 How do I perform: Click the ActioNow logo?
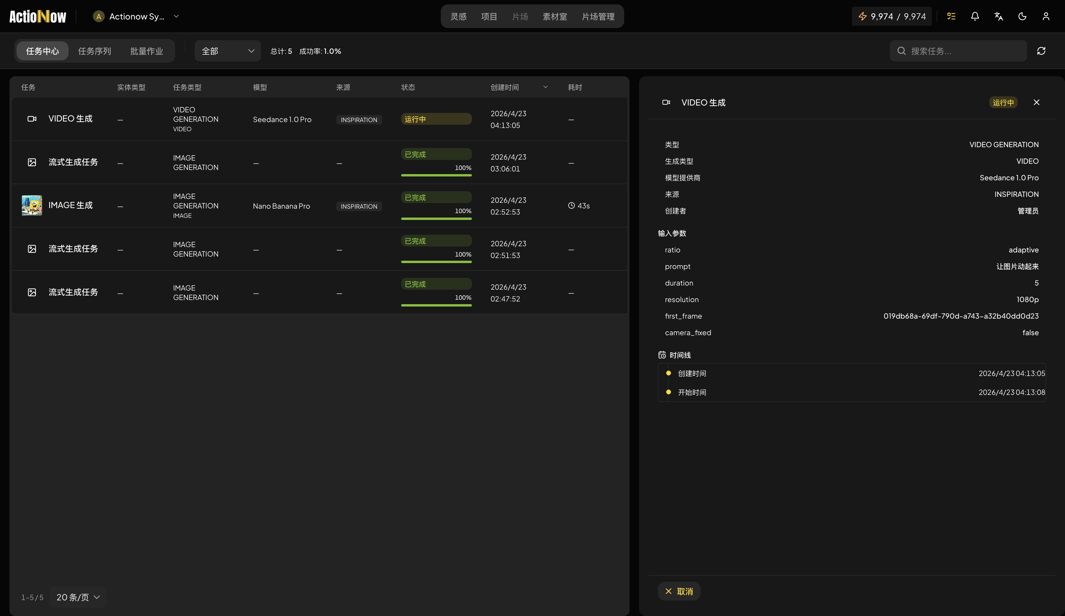[x=37, y=16]
